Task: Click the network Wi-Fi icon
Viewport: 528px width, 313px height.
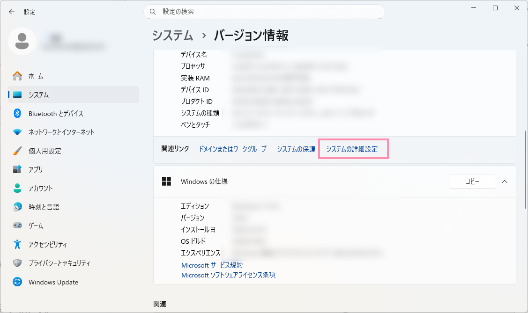Action: pyautogui.click(x=17, y=132)
